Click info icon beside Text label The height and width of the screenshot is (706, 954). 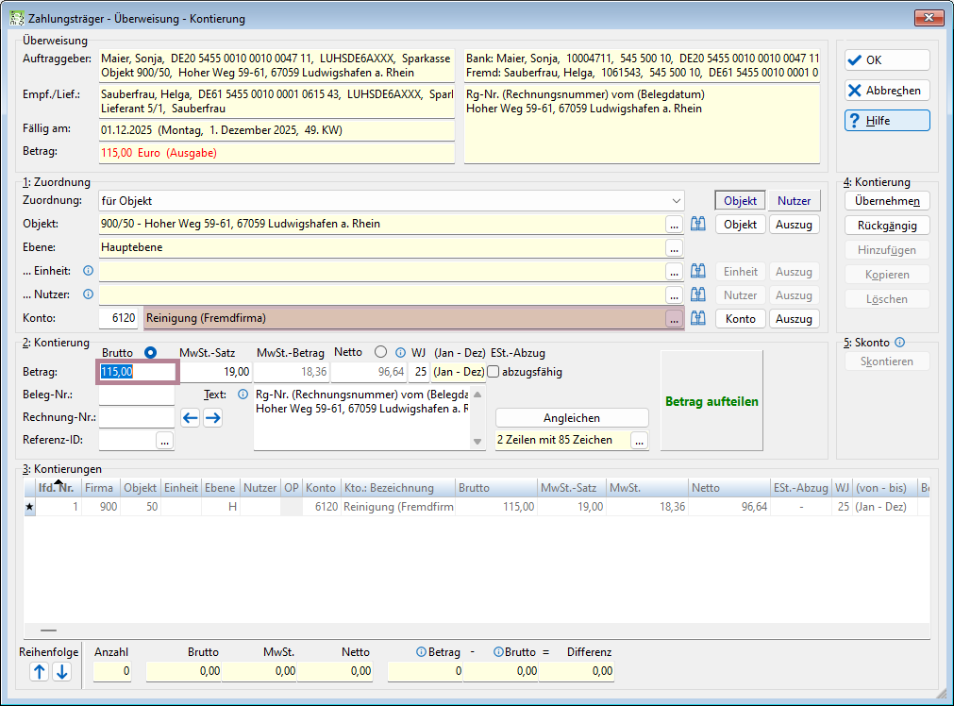[x=243, y=395]
